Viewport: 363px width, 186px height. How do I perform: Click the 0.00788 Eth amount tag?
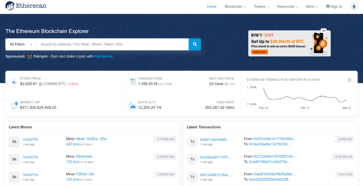pos(342,157)
